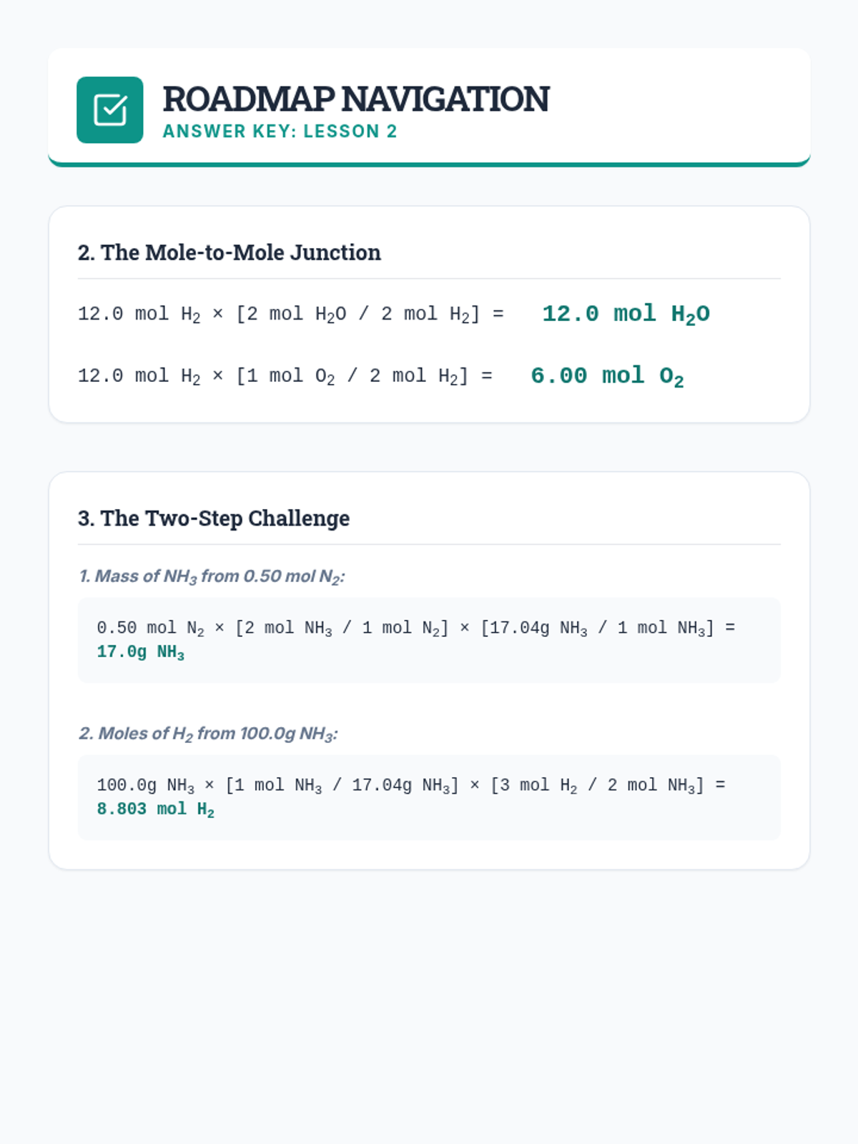The height and width of the screenshot is (1144, 858).
Task: Click the H2O mole ratio equation
Action: click(290, 315)
